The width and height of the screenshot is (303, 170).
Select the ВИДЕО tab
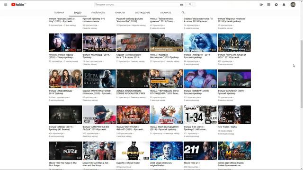tap(78, 13)
